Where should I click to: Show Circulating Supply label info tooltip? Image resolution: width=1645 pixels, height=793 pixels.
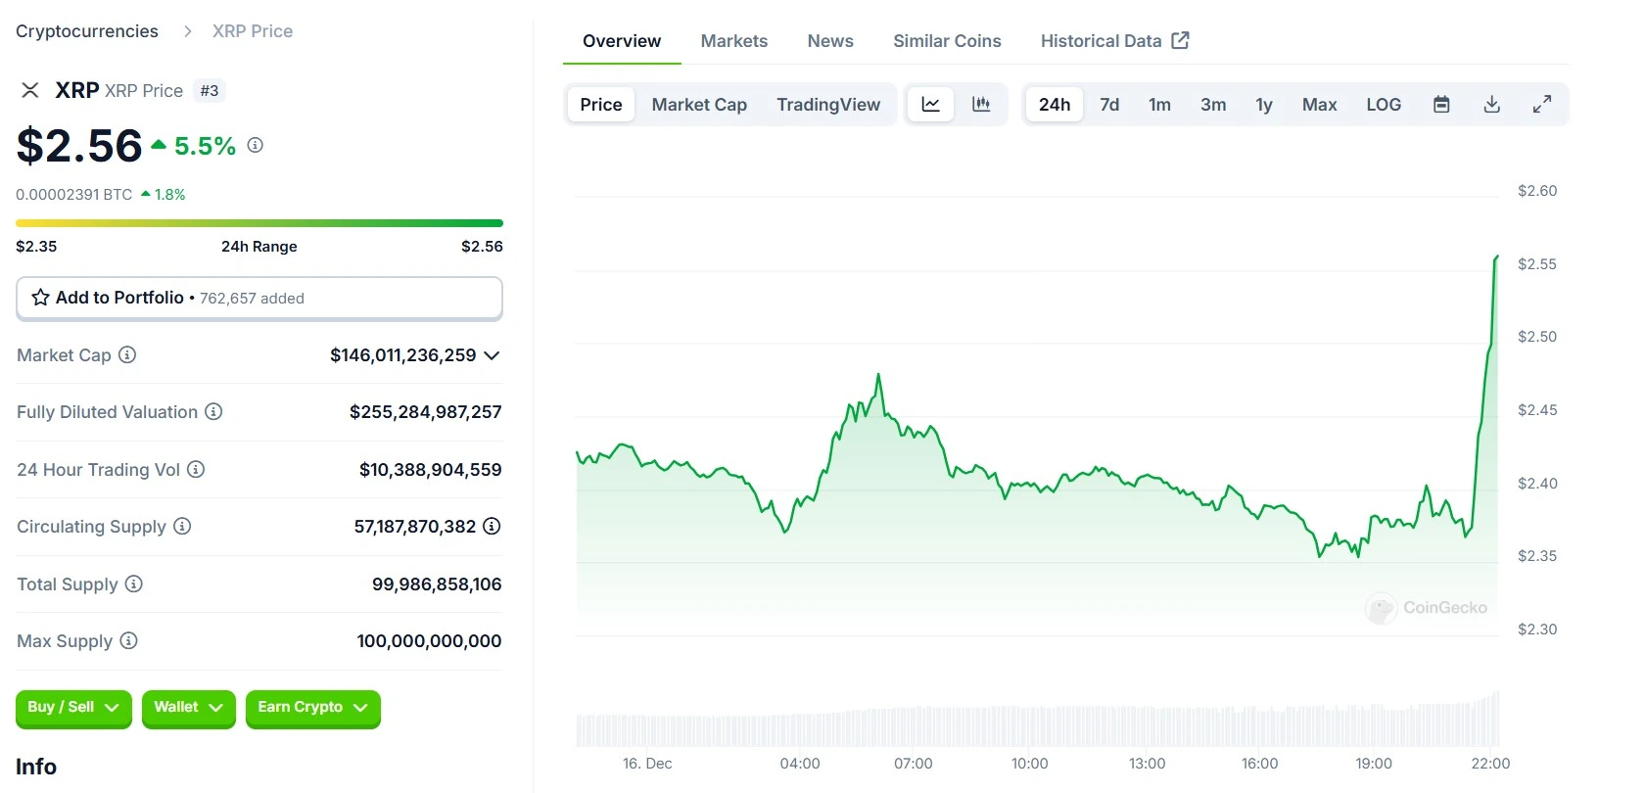[182, 526]
